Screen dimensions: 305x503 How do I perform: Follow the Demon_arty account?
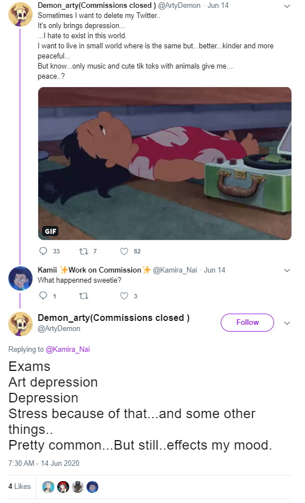coord(247,323)
